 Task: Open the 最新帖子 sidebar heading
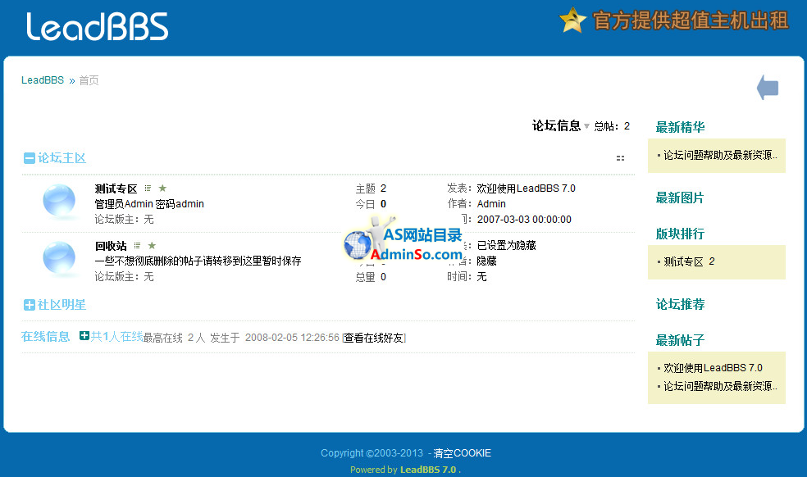tap(680, 340)
